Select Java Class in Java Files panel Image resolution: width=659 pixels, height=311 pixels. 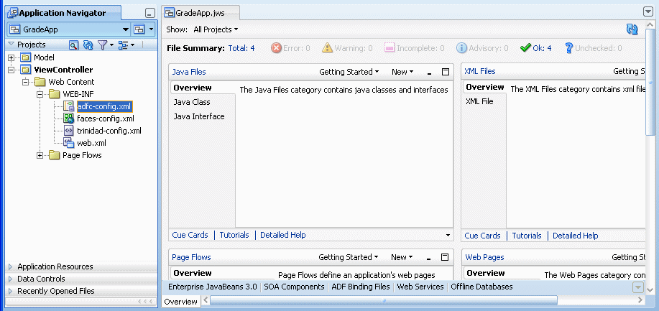(192, 102)
